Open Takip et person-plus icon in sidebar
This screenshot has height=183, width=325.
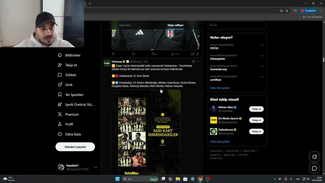pyautogui.click(x=60, y=65)
